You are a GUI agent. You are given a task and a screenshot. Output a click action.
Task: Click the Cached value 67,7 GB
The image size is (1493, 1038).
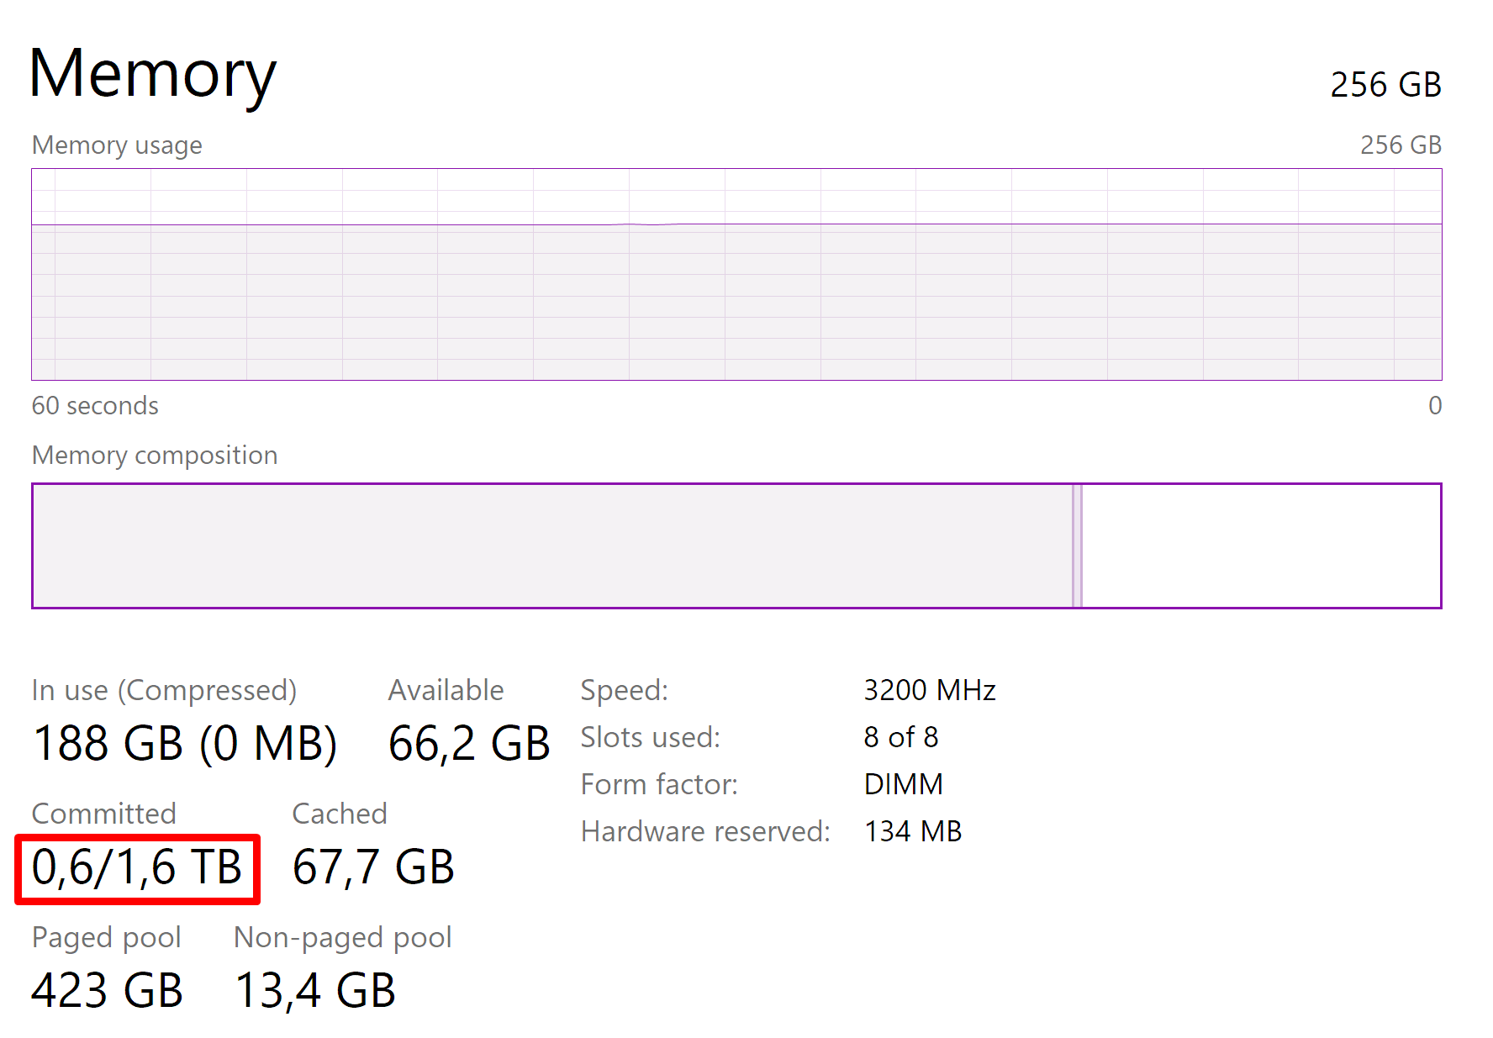373,867
